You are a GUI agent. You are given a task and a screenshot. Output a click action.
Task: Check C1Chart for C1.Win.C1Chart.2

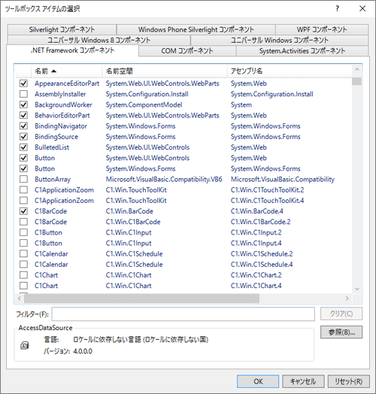coord(23,275)
